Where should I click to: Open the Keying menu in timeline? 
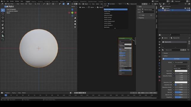pos(14,93)
